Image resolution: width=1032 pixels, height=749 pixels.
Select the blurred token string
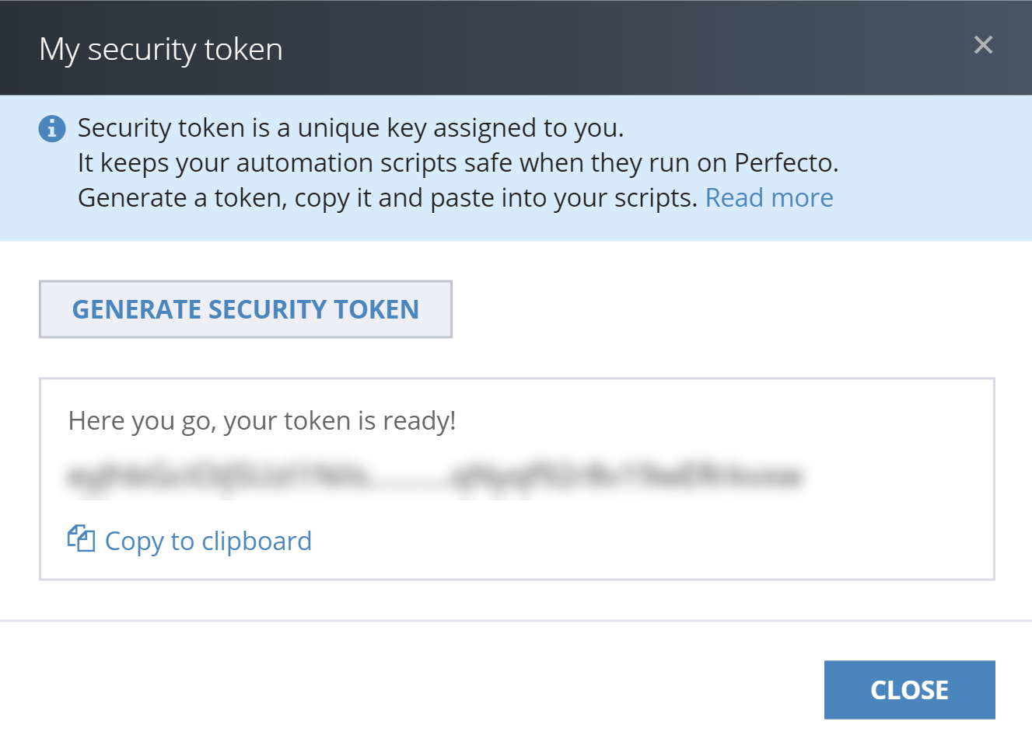[x=434, y=476]
